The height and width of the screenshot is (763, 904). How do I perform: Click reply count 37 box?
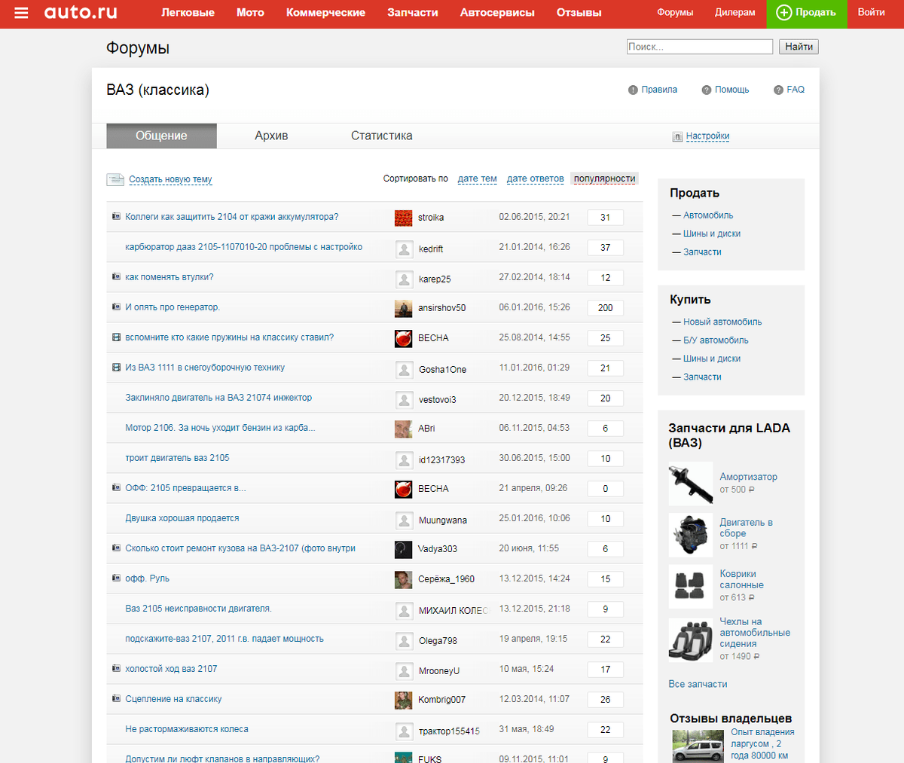605,248
